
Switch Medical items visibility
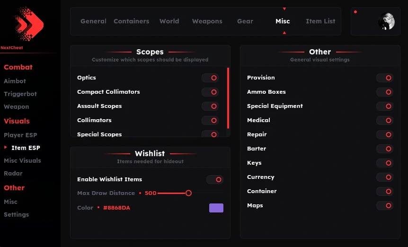pos(385,120)
